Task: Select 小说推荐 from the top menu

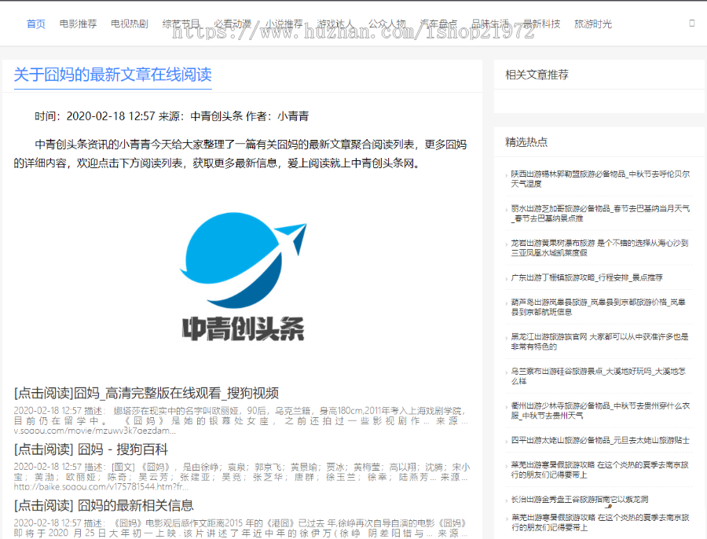Action: point(284,24)
